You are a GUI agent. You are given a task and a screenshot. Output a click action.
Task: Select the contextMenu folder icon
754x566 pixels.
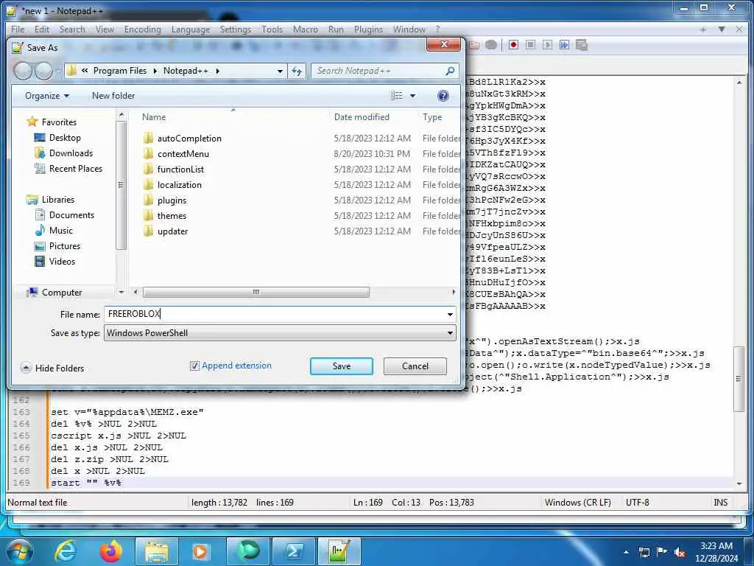[149, 154]
